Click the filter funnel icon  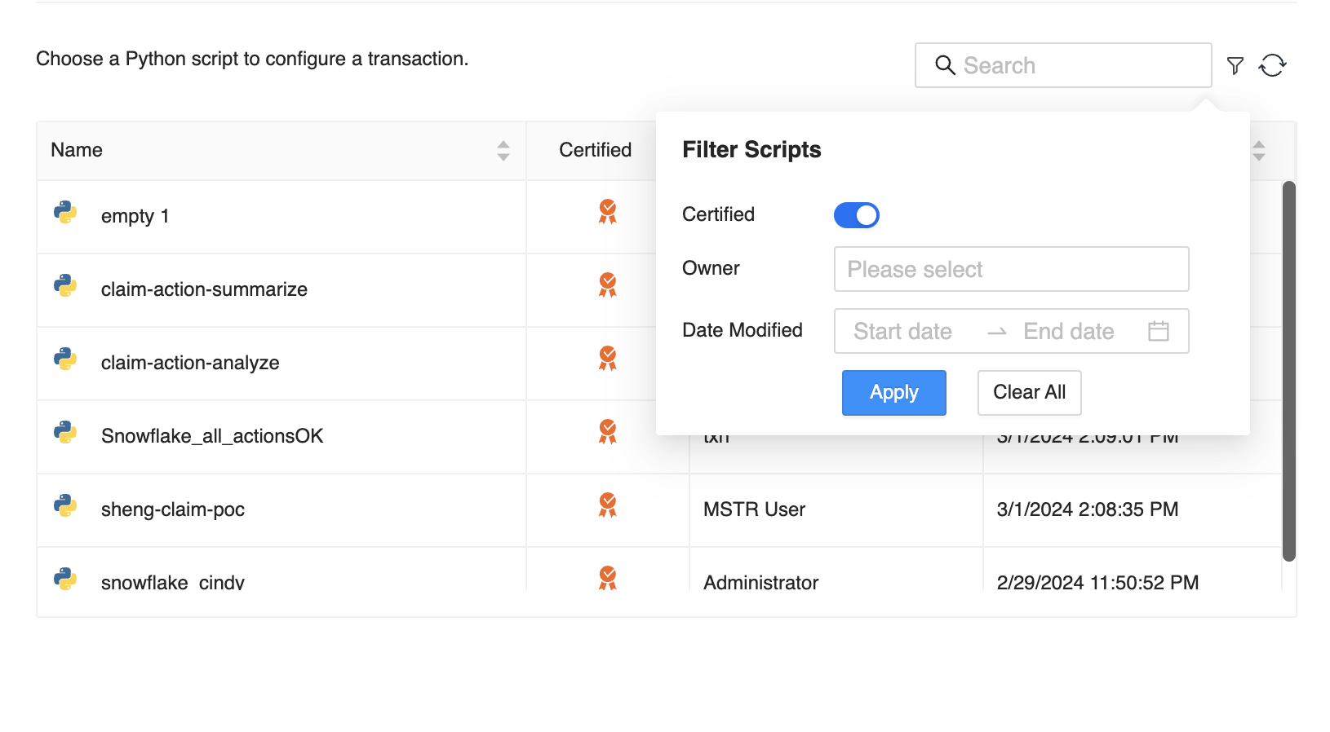point(1235,66)
